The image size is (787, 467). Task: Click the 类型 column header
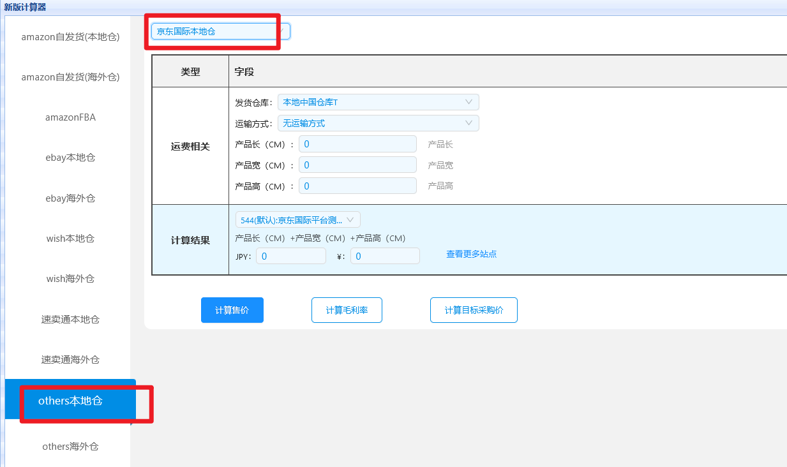click(190, 72)
